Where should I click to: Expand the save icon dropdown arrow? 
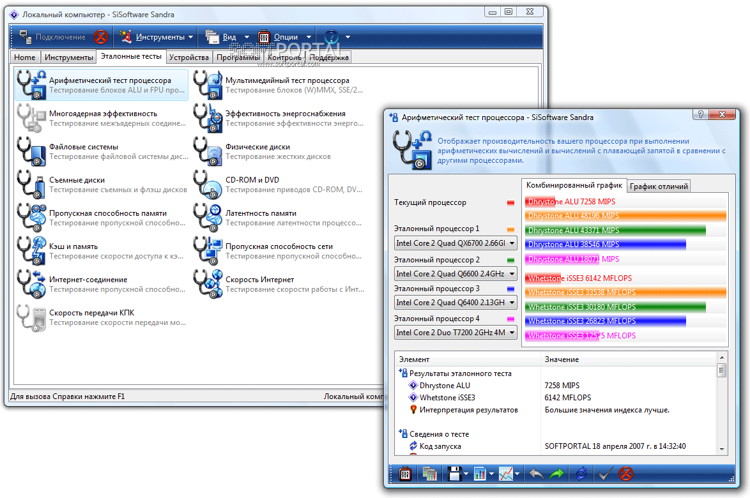tap(466, 474)
